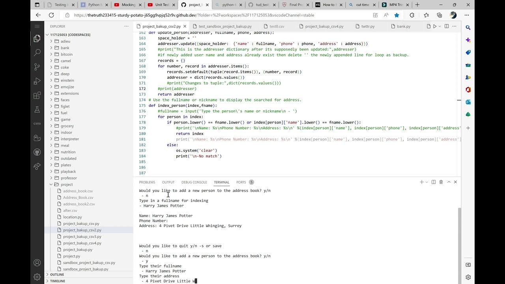Open launch profile dropdown beside new terminal

426,182
